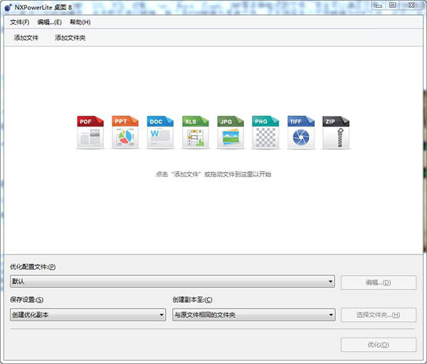Click 添加文件夹 toolbar button
The width and height of the screenshot is (427, 364).
point(70,38)
